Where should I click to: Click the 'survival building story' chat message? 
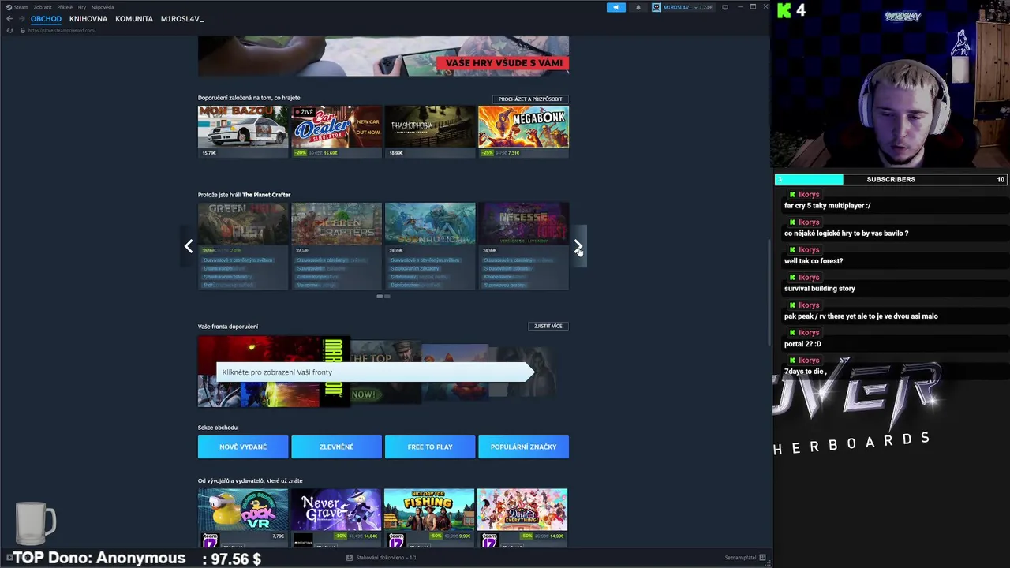(820, 289)
